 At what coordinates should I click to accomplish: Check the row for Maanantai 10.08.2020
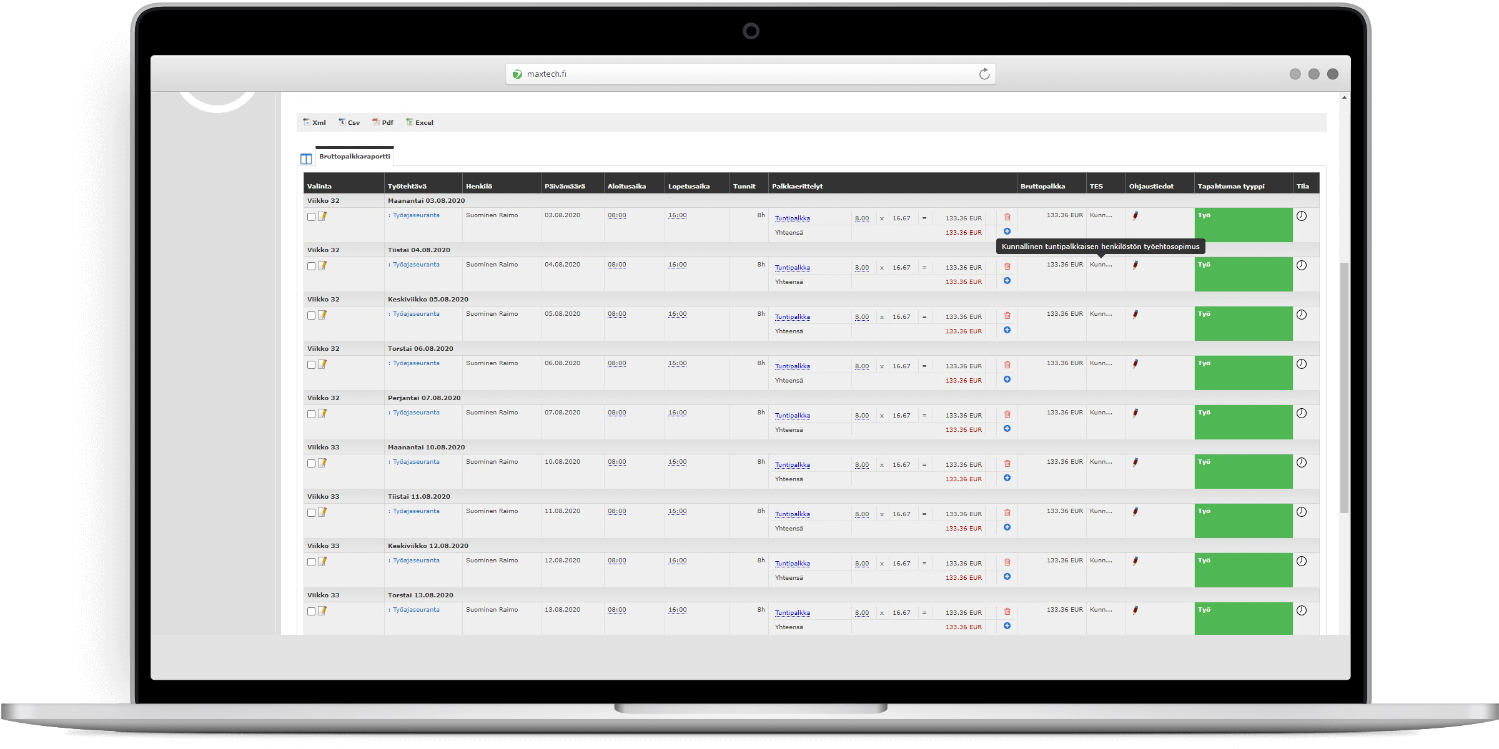tap(311, 464)
